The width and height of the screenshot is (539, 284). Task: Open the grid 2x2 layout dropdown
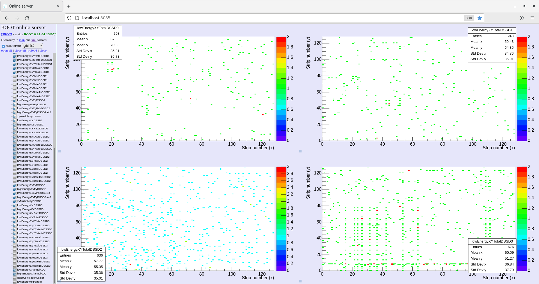pos(32,46)
